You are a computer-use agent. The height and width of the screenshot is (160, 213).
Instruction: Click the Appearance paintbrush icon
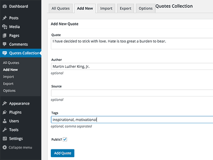(x=5, y=104)
